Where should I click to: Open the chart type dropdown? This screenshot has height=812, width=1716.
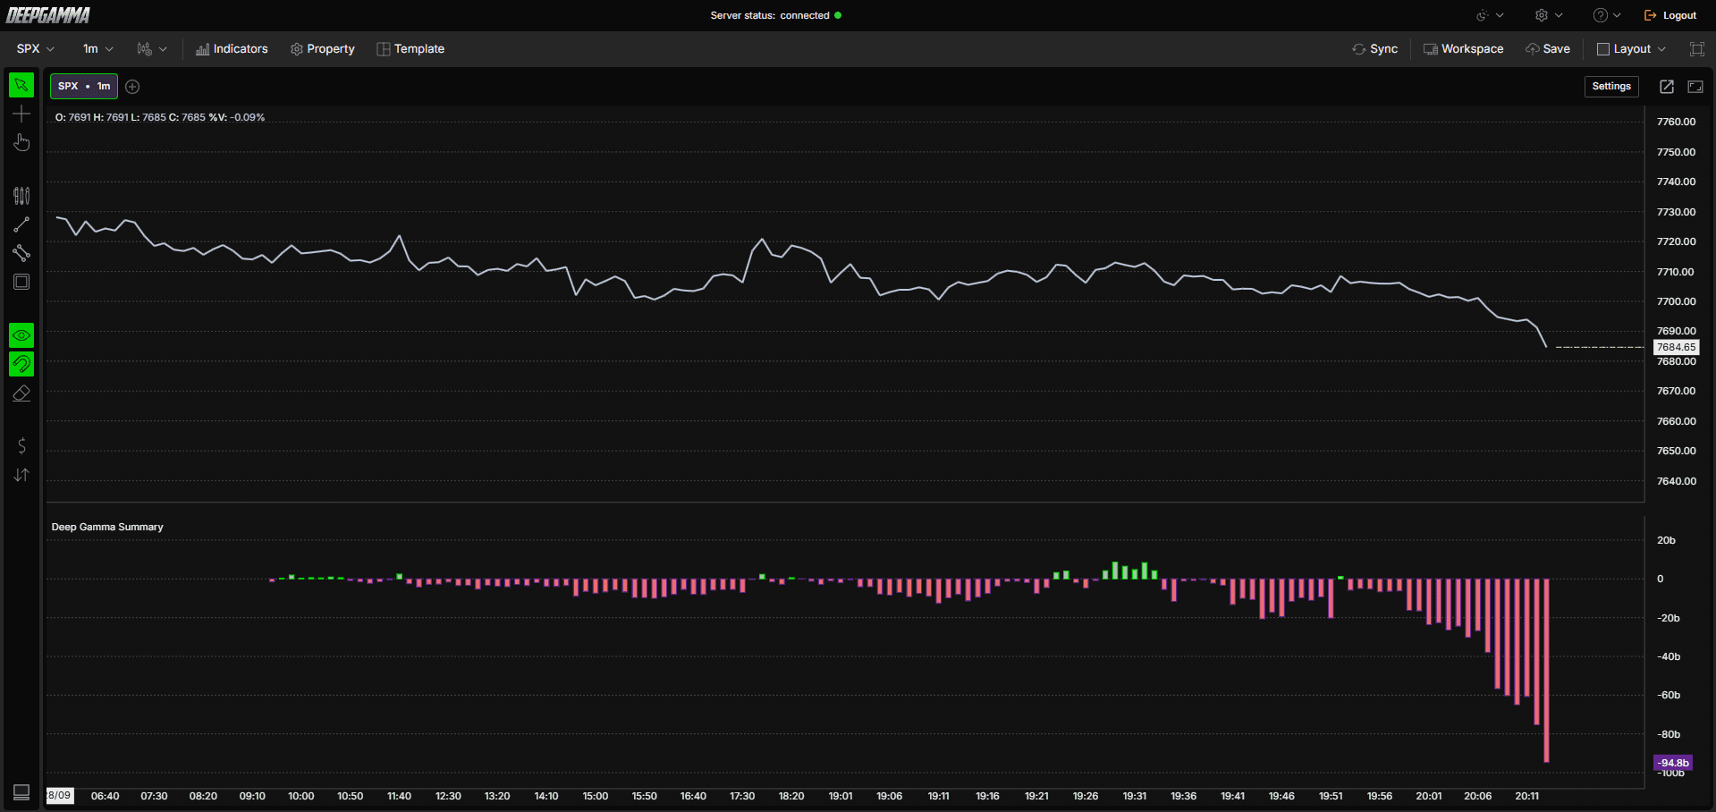pyautogui.click(x=152, y=49)
